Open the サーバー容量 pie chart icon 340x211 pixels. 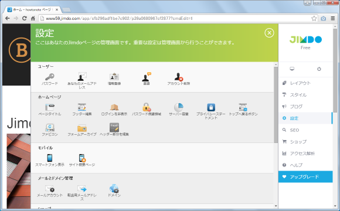(x=179, y=107)
